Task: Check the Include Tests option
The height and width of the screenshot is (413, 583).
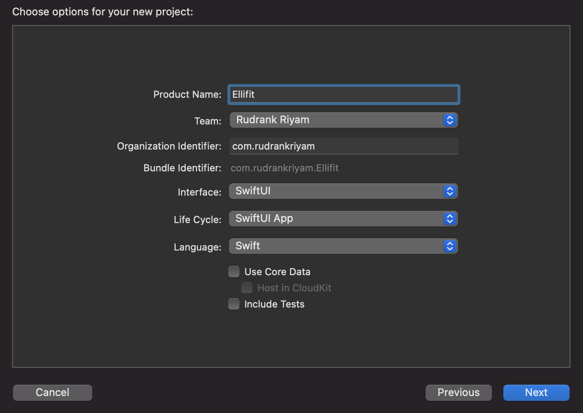Action: coord(234,304)
